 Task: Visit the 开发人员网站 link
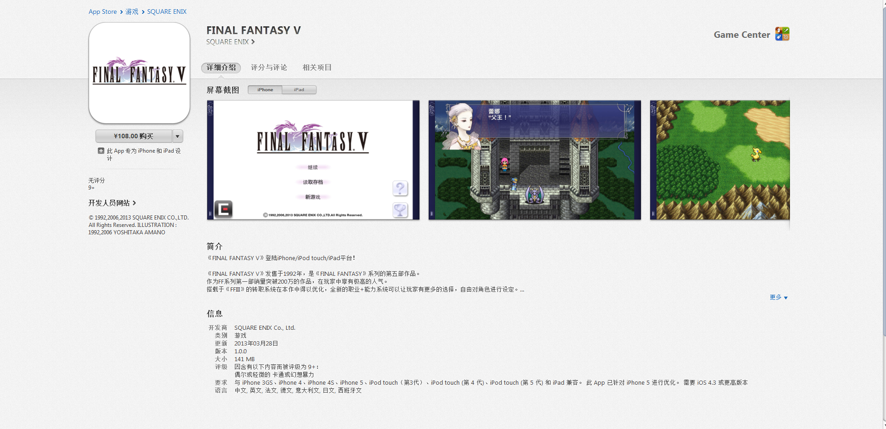pyautogui.click(x=112, y=203)
